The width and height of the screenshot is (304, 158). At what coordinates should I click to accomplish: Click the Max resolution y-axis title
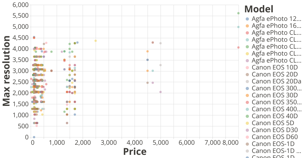tap(6, 71)
